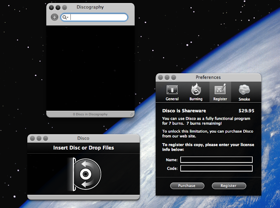280x208 pixels.
Task: Open the Smoke preferences tab
Action: coord(244,92)
